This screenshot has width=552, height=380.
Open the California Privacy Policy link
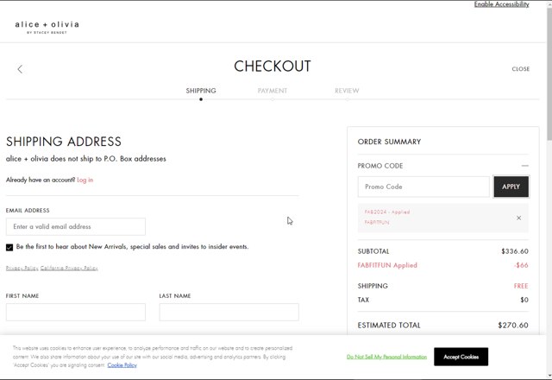click(69, 268)
